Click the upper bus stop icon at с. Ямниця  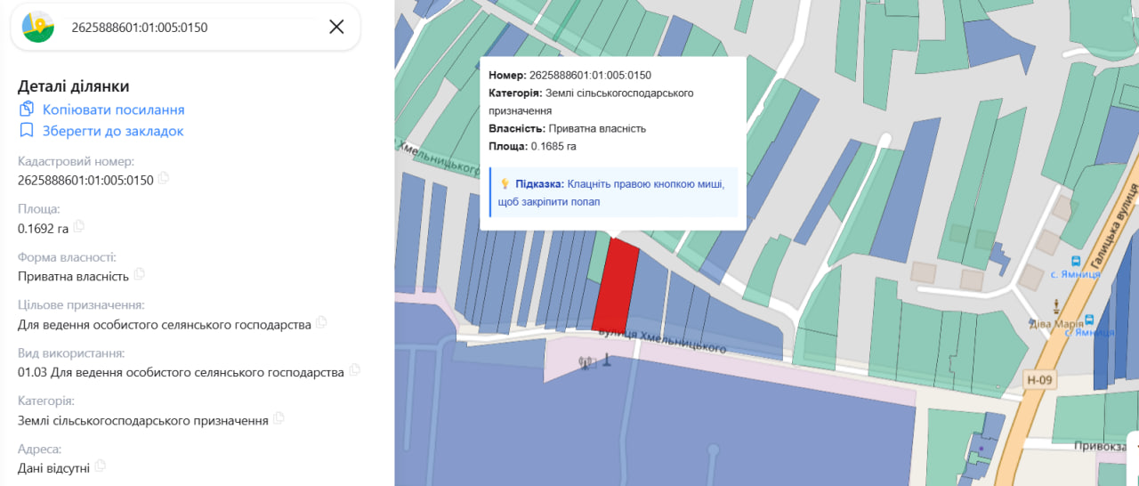point(1076,263)
